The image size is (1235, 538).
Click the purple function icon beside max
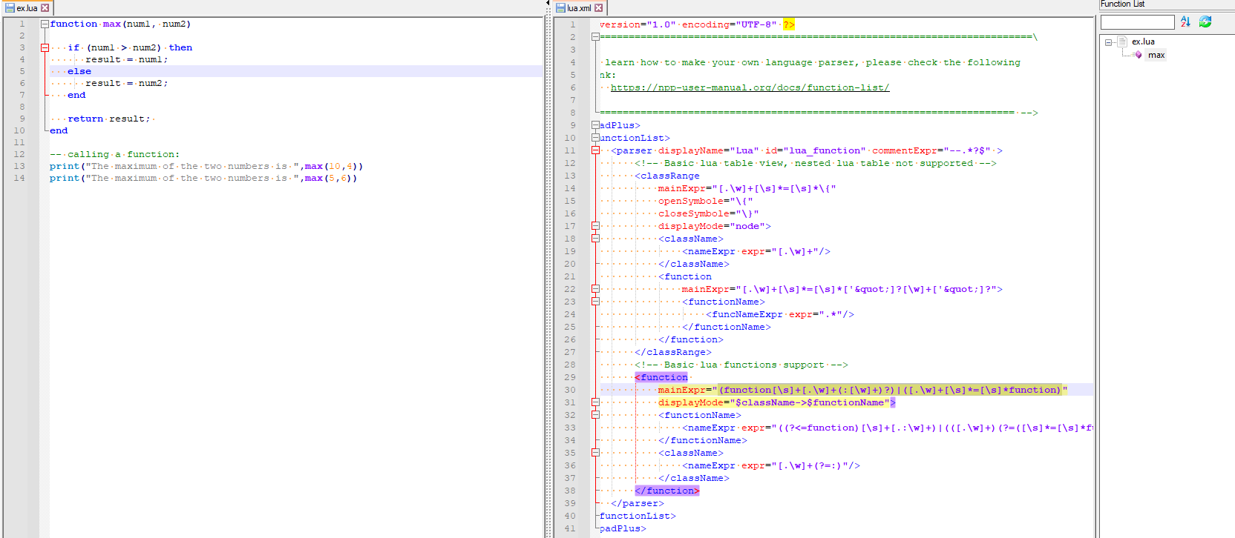click(1139, 55)
